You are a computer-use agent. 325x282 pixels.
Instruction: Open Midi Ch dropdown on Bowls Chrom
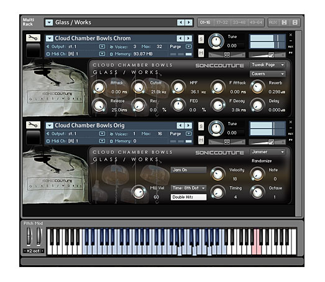102,54
